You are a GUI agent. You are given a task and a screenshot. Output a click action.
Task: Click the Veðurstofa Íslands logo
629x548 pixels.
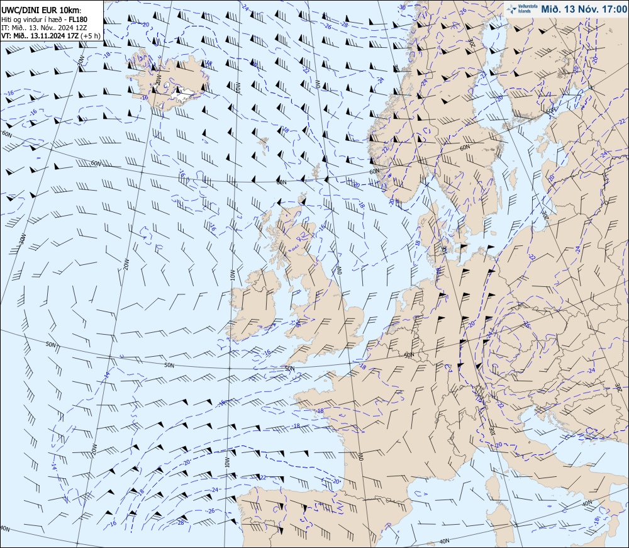tap(522, 9)
